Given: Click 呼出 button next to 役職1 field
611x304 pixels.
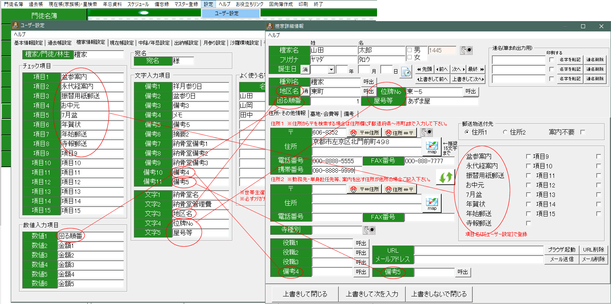Looking at the screenshot, I should tap(361, 243).
